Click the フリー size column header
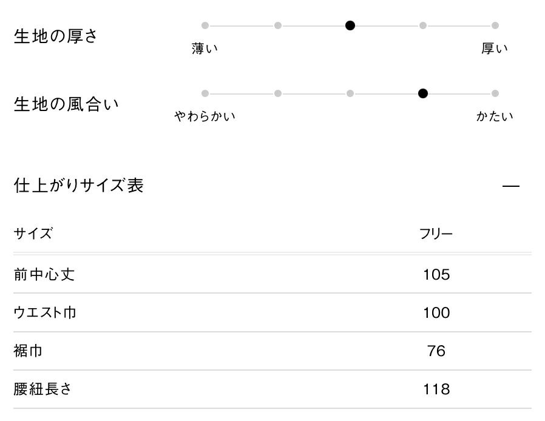 pyautogui.click(x=436, y=234)
